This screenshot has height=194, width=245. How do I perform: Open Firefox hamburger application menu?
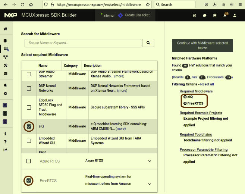coord(240,4)
